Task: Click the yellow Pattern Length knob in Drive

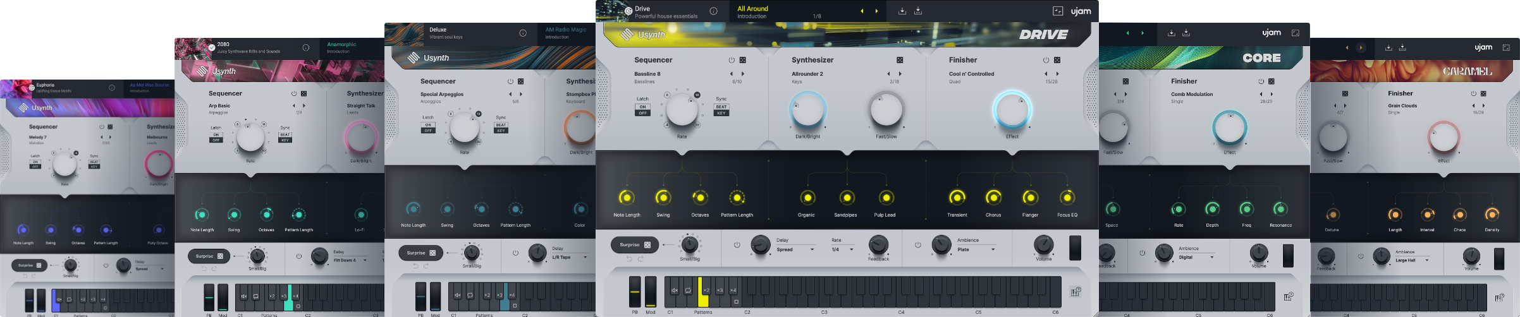Action: tap(737, 198)
